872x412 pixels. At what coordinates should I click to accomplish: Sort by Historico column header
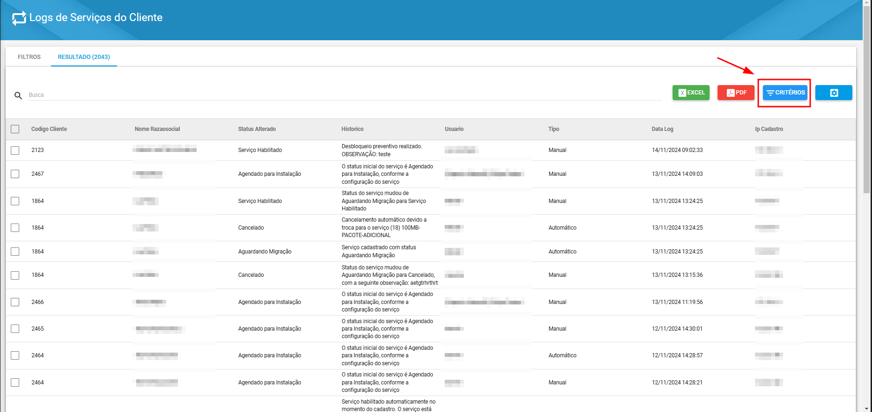[352, 129]
